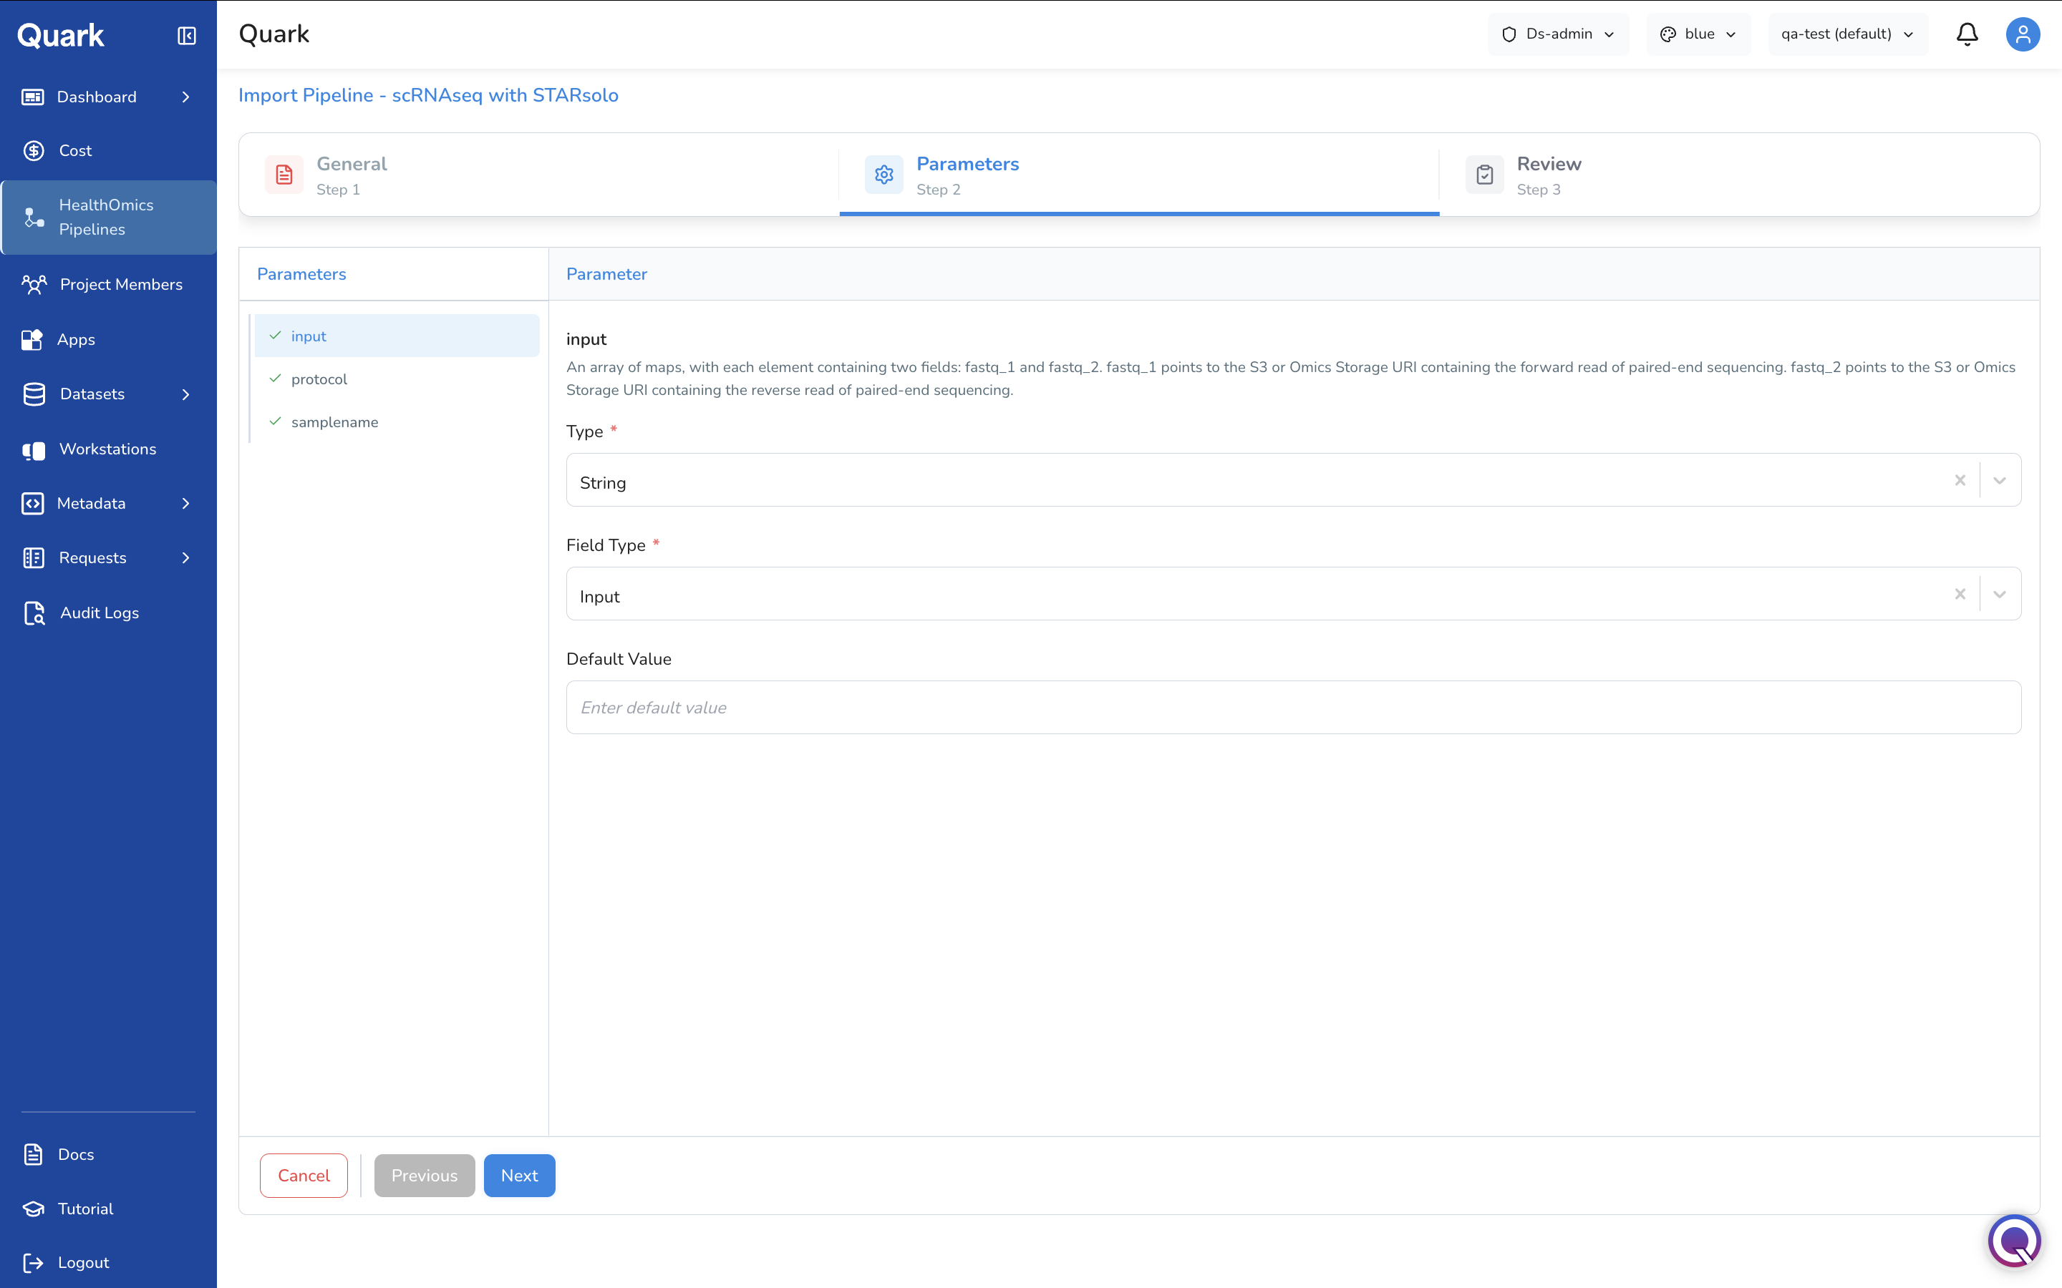Open the Field Type dropdown arrow
Image resolution: width=2062 pixels, height=1288 pixels.
tap(2000, 594)
